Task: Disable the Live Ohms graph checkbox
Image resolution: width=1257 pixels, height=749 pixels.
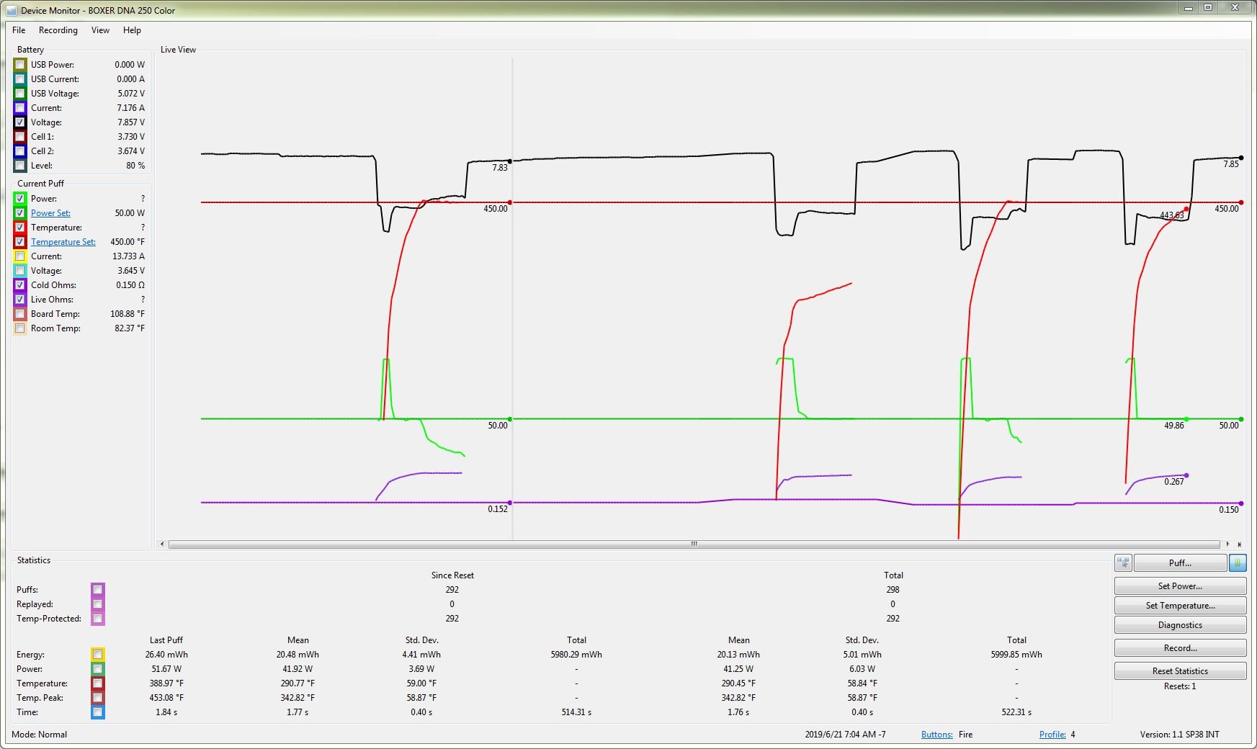Action: coord(20,300)
